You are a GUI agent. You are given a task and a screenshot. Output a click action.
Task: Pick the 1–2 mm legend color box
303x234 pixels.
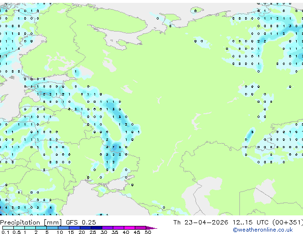30,228
